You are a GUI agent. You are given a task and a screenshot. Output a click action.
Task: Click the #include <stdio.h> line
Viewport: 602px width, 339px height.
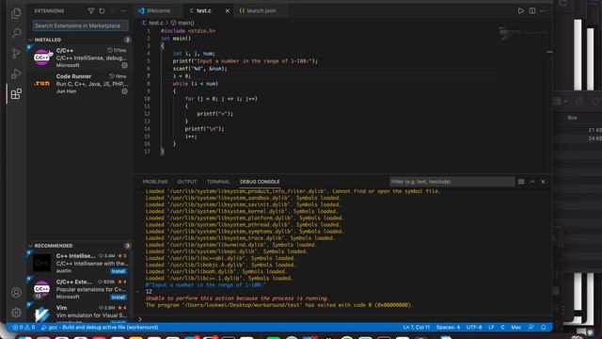tap(188, 31)
